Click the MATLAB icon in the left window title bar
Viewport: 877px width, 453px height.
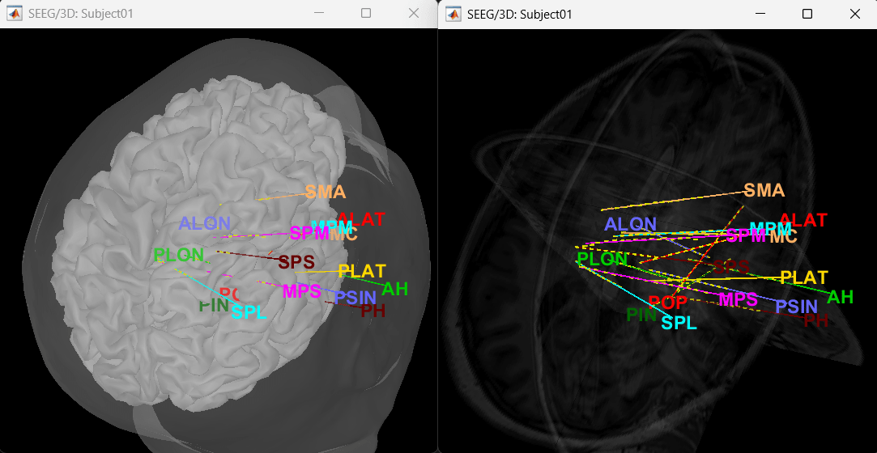[15, 14]
